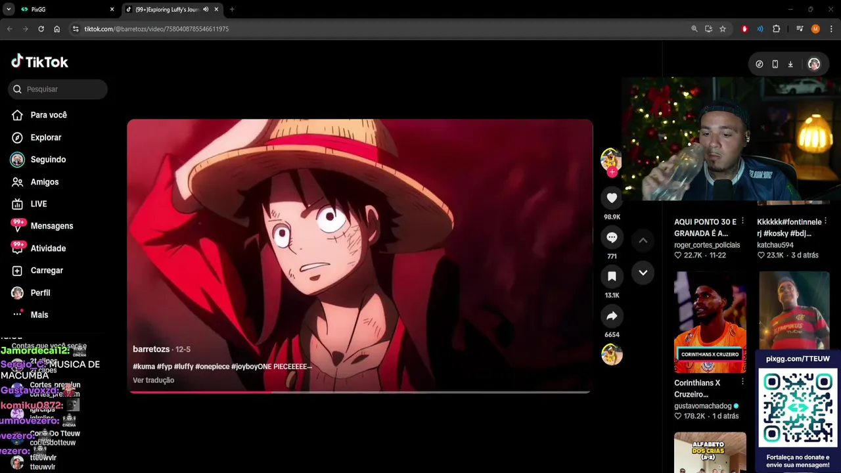Open the Perfil page
The height and width of the screenshot is (473, 841).
[32, 293]
